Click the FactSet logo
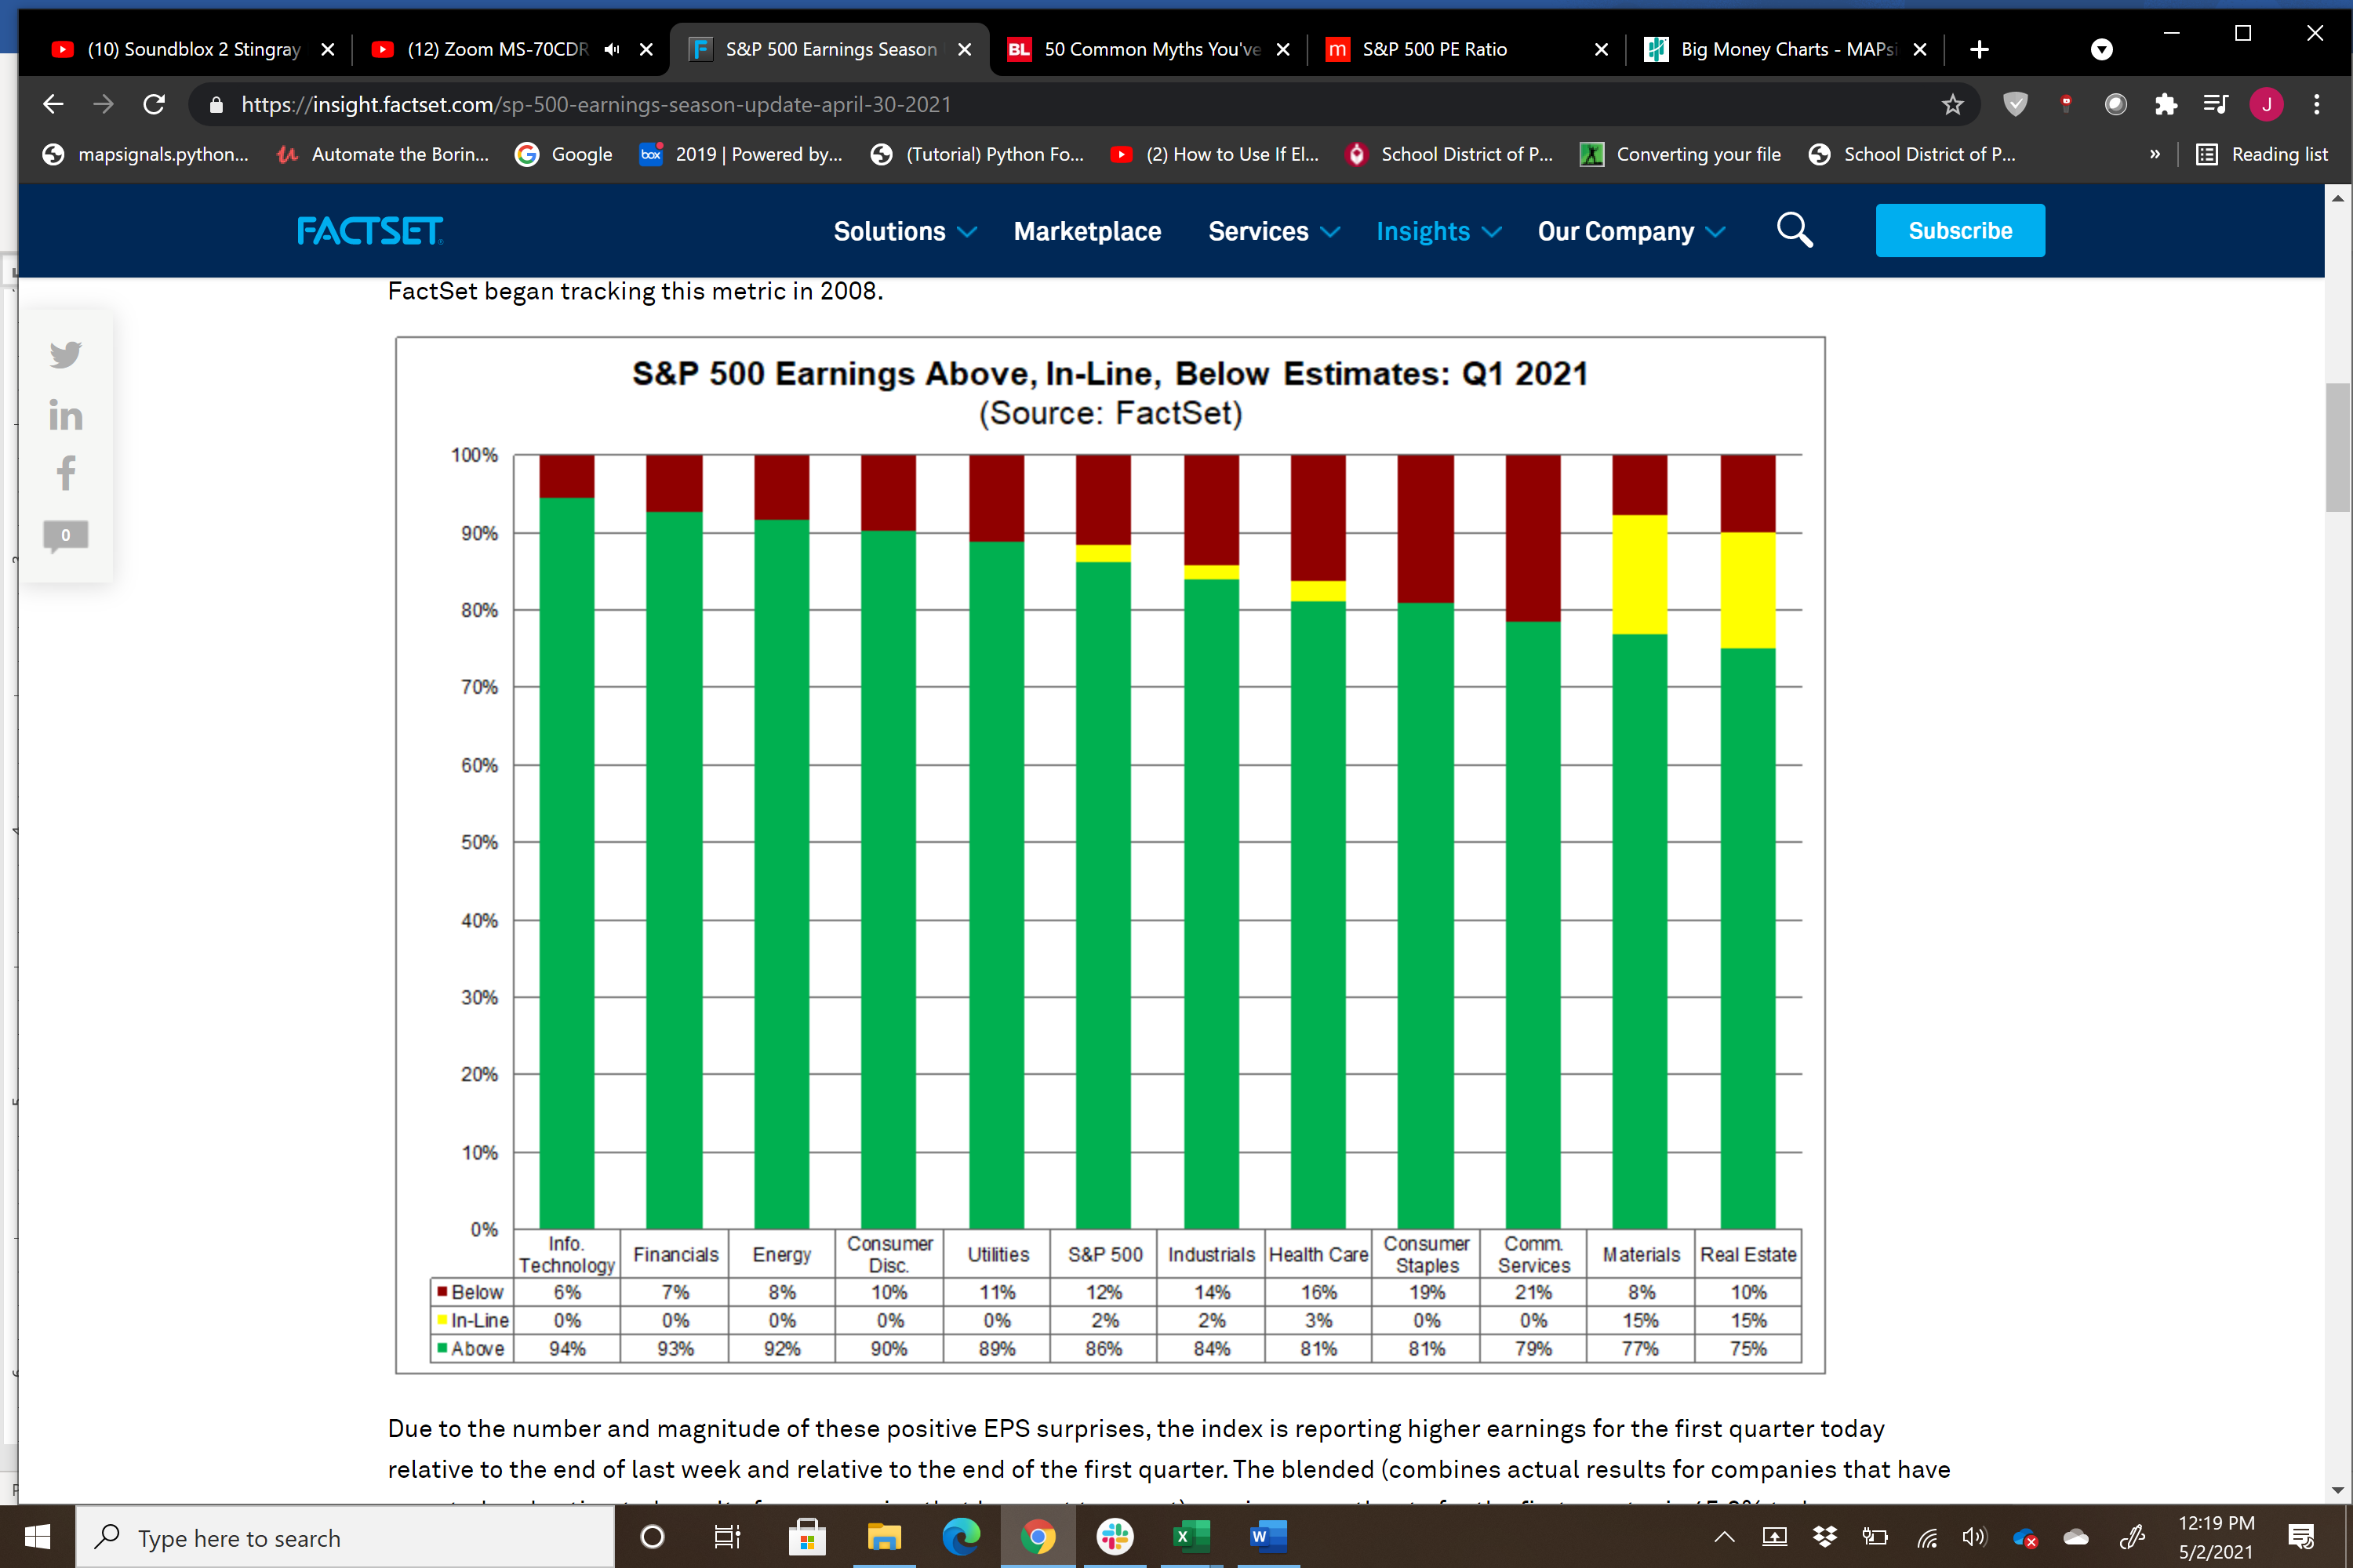 tap(370, 231)
